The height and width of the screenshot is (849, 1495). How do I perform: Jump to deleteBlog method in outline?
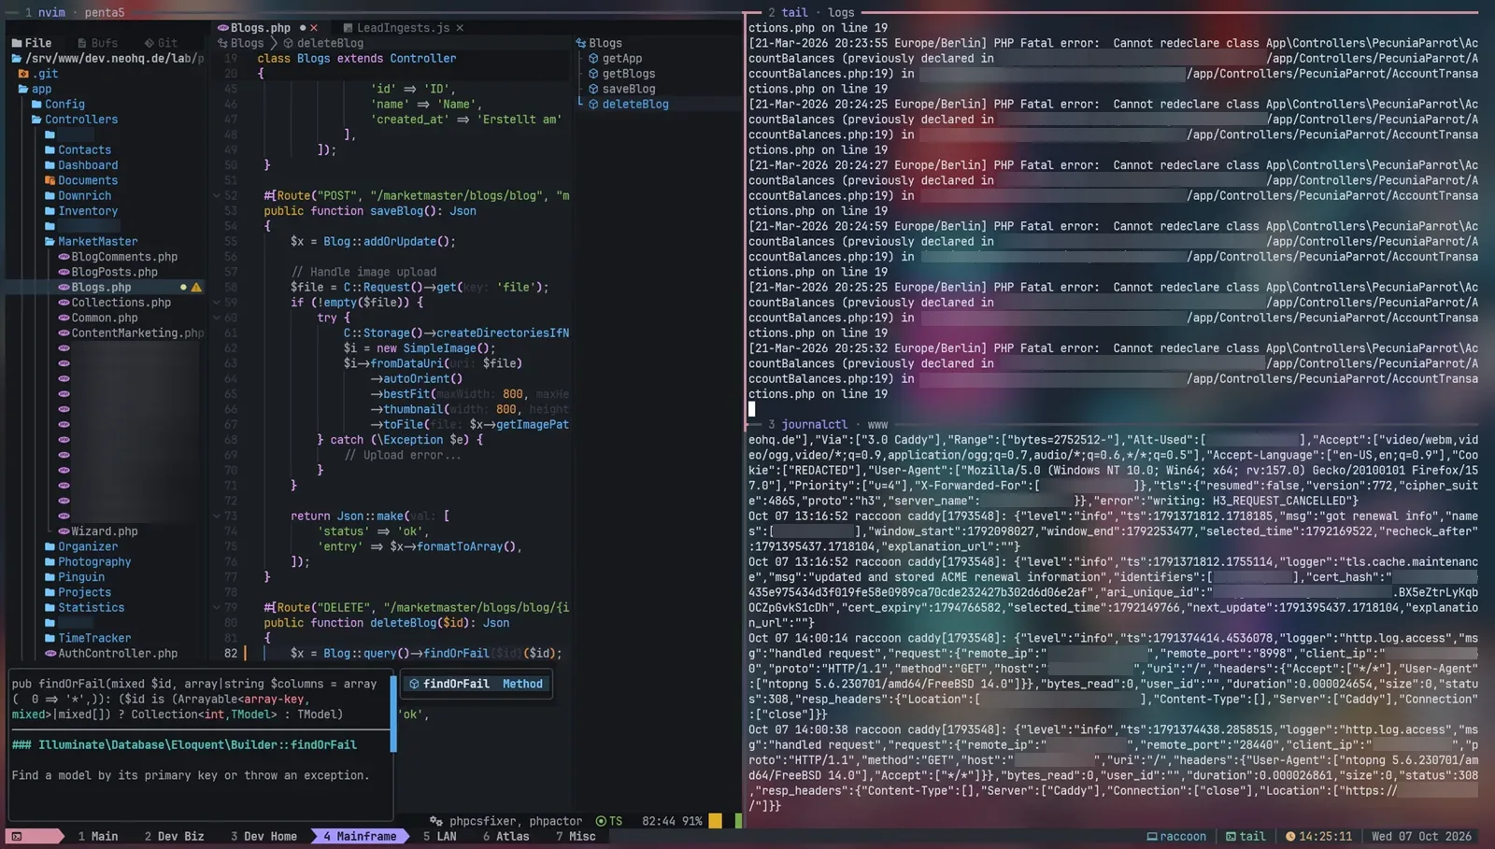(629, 105)
